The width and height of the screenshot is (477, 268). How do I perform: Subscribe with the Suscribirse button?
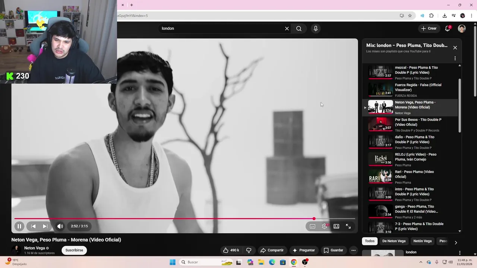click(74, 250)
